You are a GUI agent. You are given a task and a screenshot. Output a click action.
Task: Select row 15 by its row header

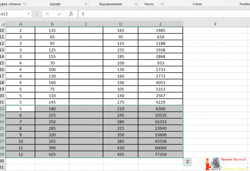pos(3,63)
